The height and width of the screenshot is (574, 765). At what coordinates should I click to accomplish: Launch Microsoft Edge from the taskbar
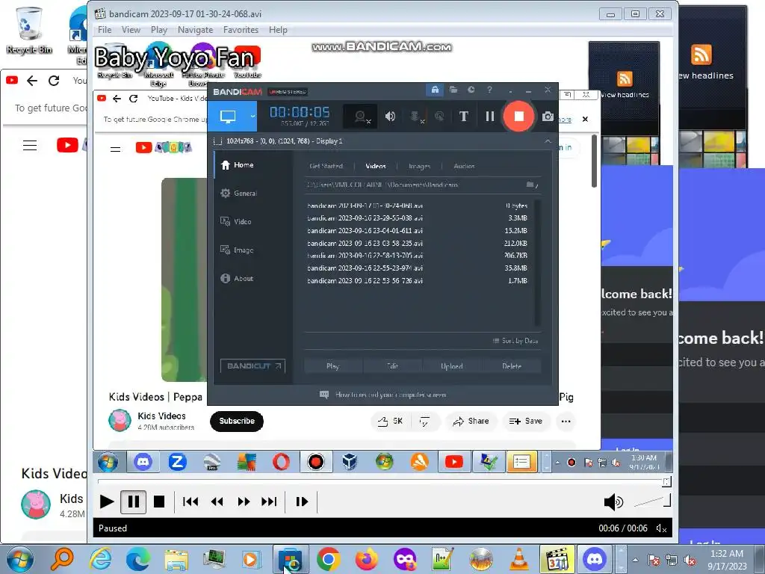click(138, 559)
